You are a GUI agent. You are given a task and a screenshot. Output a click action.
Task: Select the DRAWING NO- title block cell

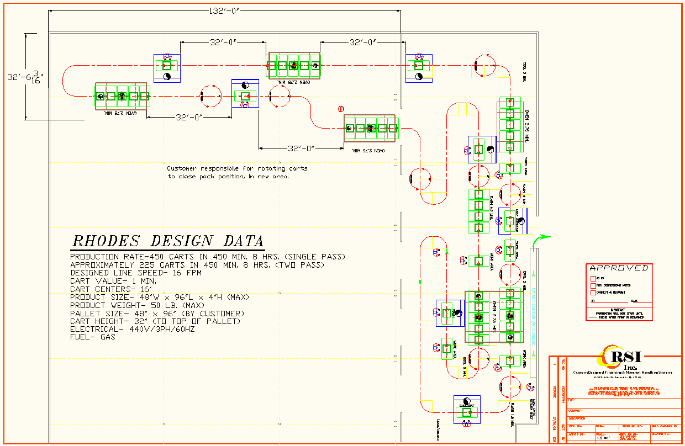coord(666,436)
